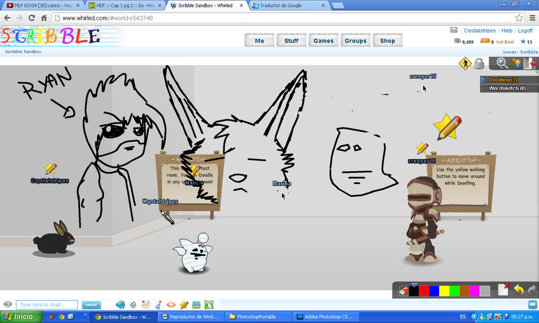Open the magnifying glass zoom tool
Image resolution: width=539 pixels, height=323 pixels.
502,63
